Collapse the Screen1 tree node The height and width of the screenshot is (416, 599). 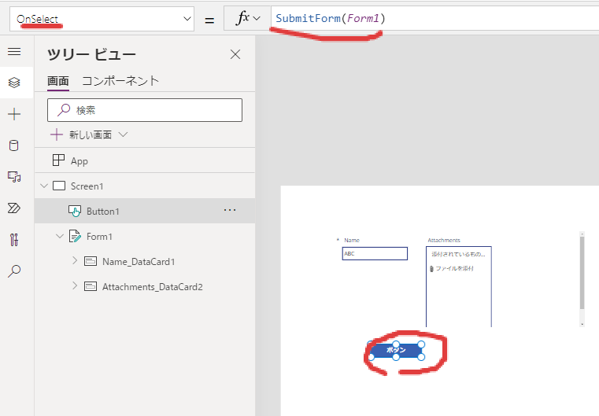coord(43,186)
